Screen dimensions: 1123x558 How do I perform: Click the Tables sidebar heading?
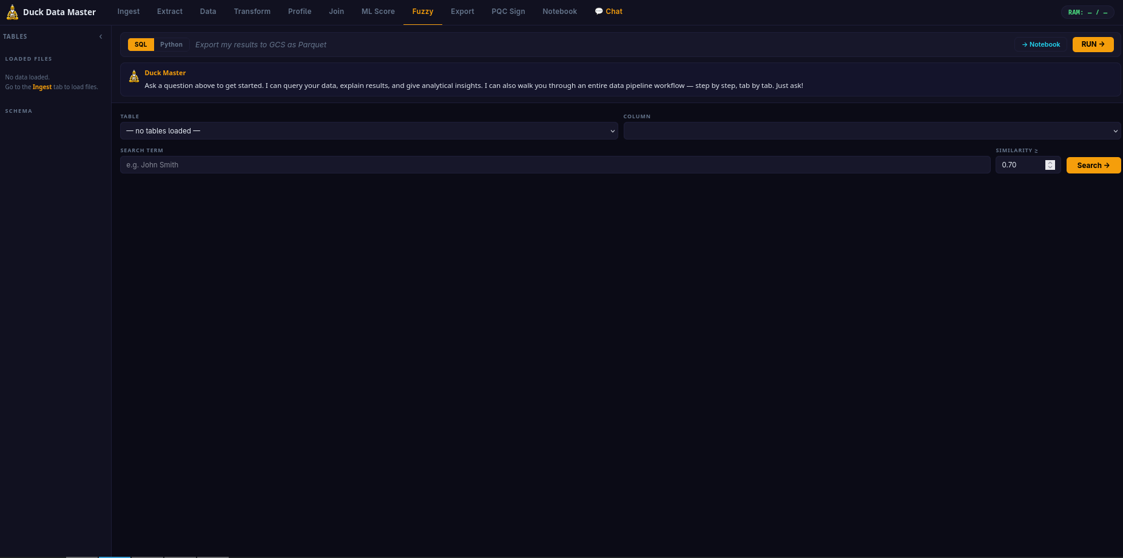(x=15, y=37)
